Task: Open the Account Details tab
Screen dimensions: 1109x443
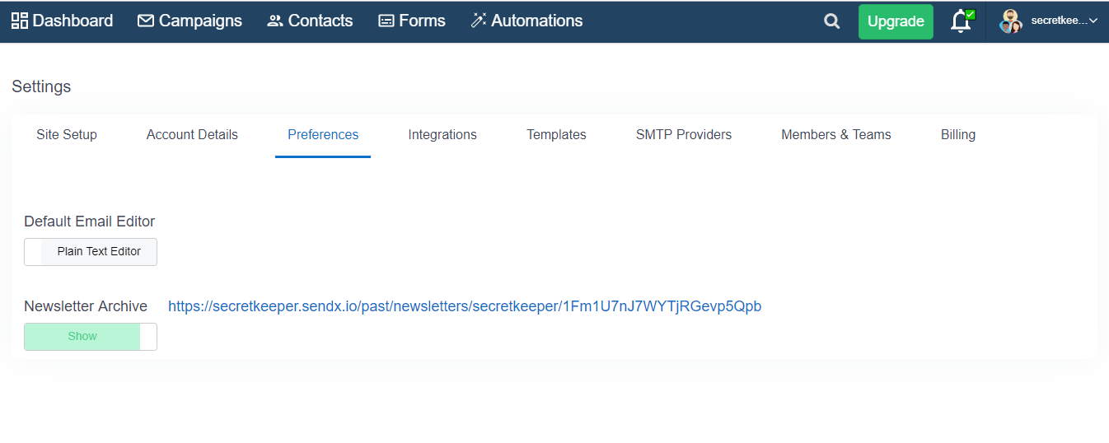Action: click(192, 134)
